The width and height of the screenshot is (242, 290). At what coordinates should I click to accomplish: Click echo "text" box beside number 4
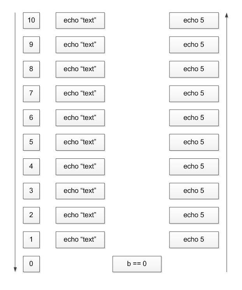[x=80, y=167]
